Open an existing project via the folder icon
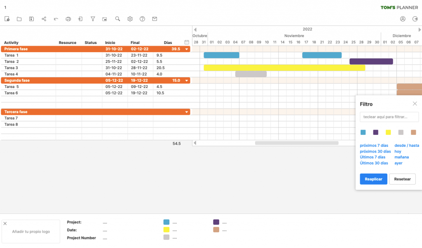The image size is (422, 248). click(x=19, y=19)
